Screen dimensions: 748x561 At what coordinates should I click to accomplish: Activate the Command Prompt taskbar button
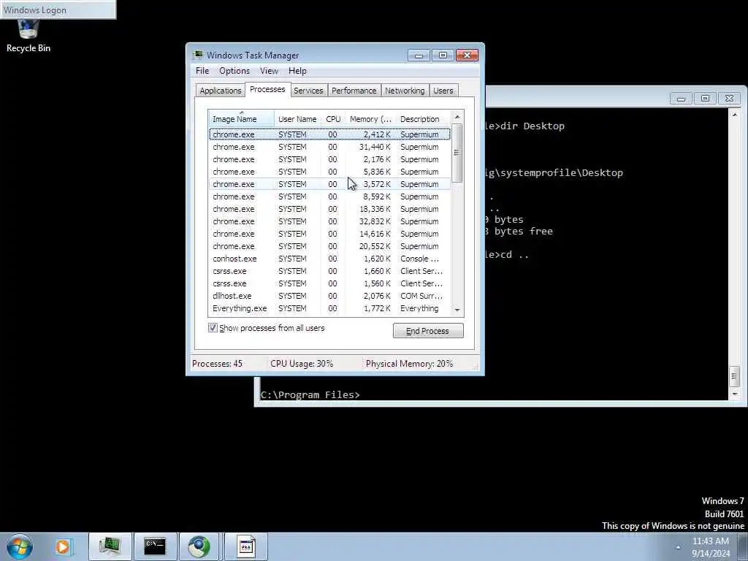click(155, 546)
